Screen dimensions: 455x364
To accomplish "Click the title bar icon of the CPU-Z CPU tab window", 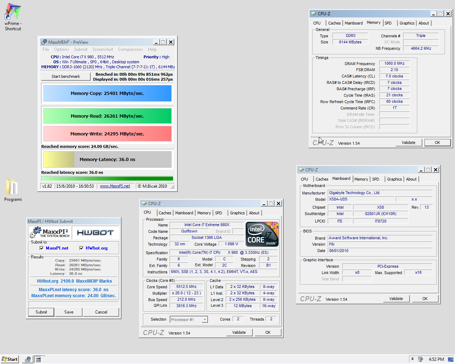I will click(x=144, y=203).
